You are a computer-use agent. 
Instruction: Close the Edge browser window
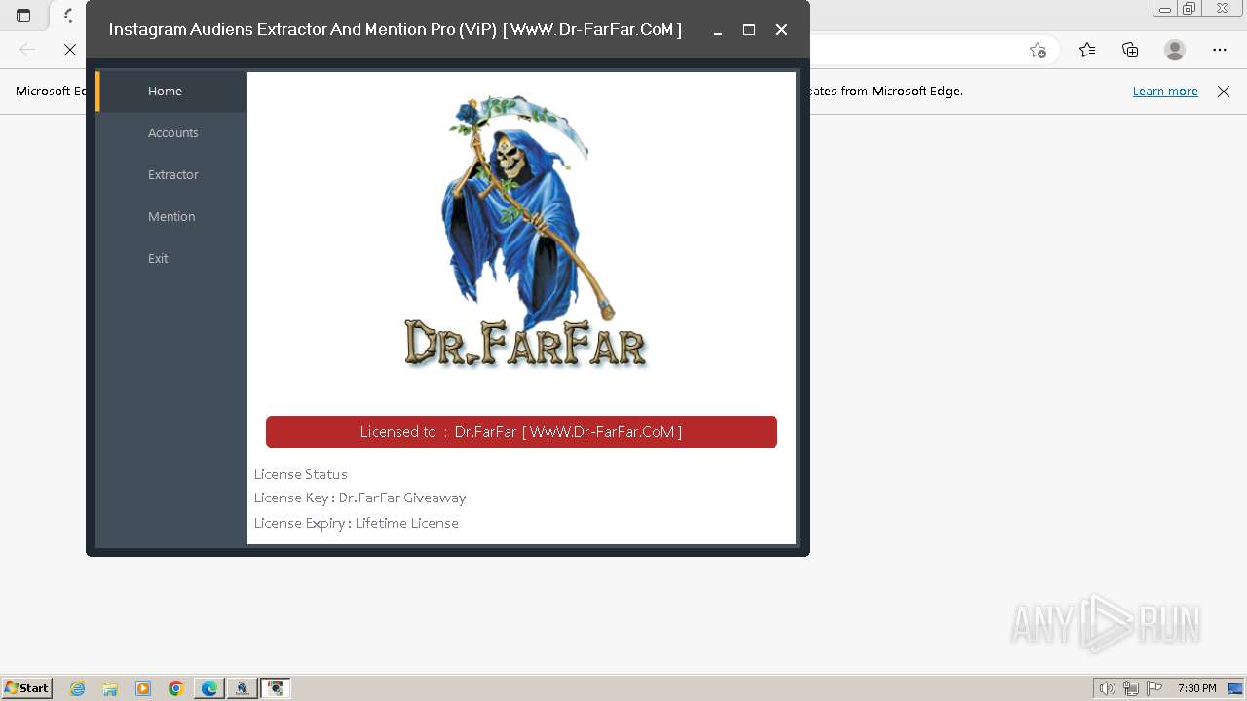point(1224,9)
